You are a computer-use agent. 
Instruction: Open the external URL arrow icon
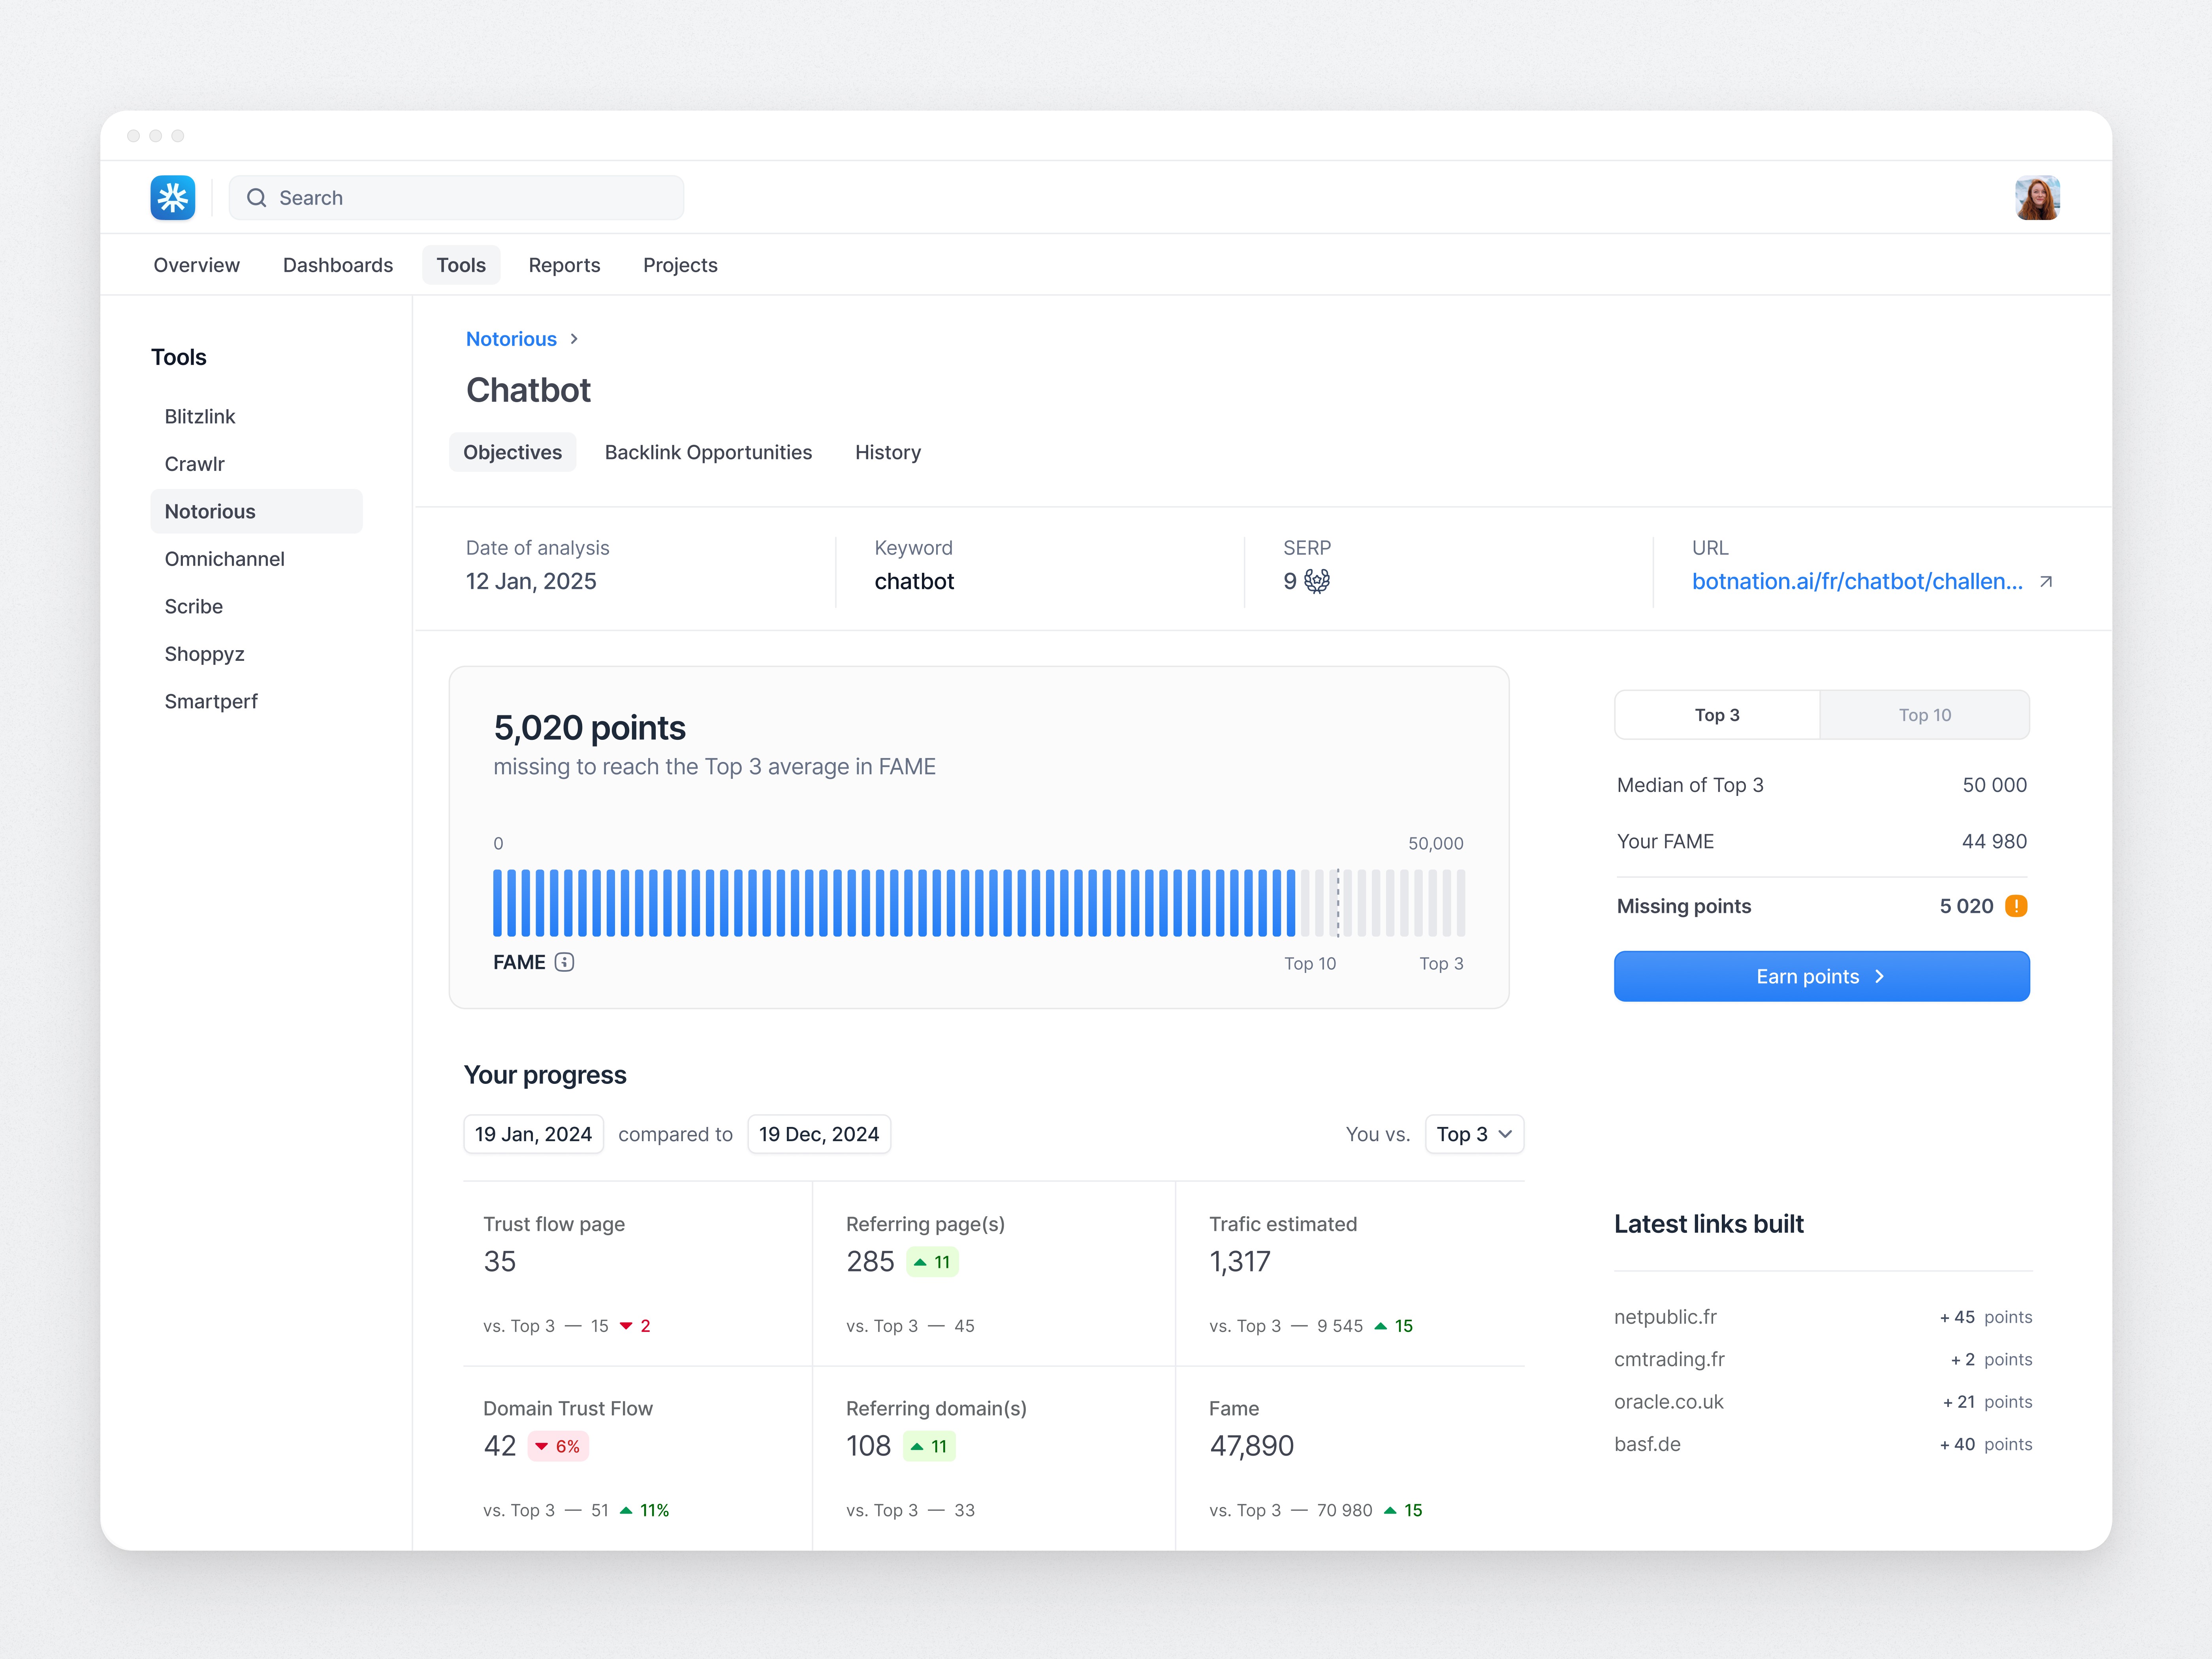2046,582
